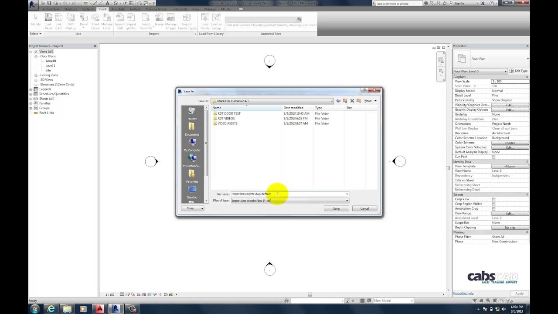Click the Back arrow in Save As dialog
Screen dimensions: 558x314
tap(338, 101)
